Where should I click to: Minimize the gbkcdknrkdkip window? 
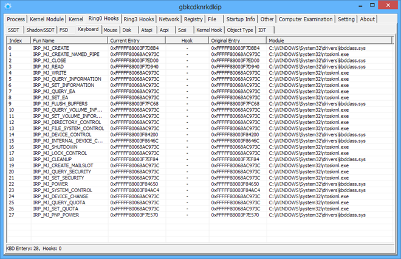(x=360, y=5)
